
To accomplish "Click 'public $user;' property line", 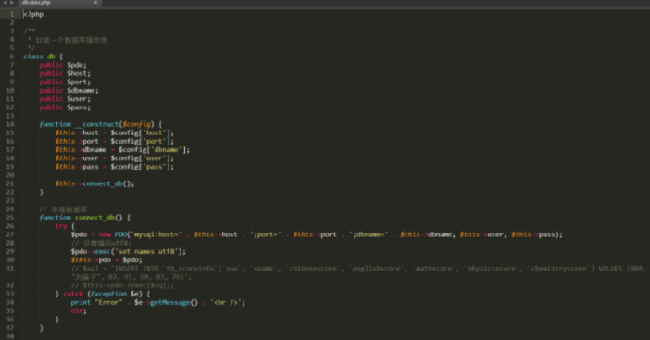I will (65, 99).
